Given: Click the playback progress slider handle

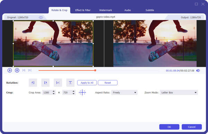Looking at the screenshot, I should click(x=95, y=70).
